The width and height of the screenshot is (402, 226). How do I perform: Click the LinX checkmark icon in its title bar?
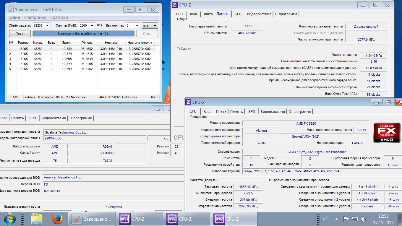pyautogui.click(x=11, y=9)
